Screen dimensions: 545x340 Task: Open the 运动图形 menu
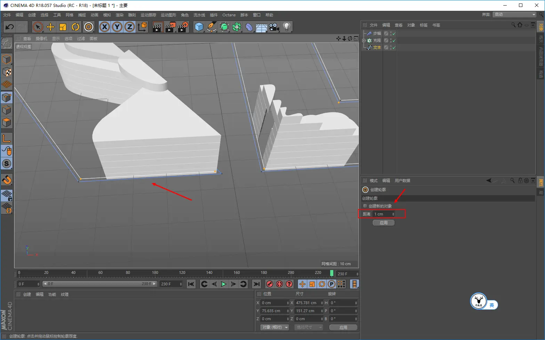pos(168,15)
